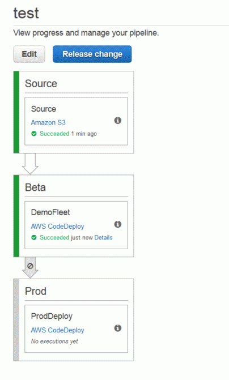Select the Prod stage heading
Screen dimensions: 229x380
36,291
